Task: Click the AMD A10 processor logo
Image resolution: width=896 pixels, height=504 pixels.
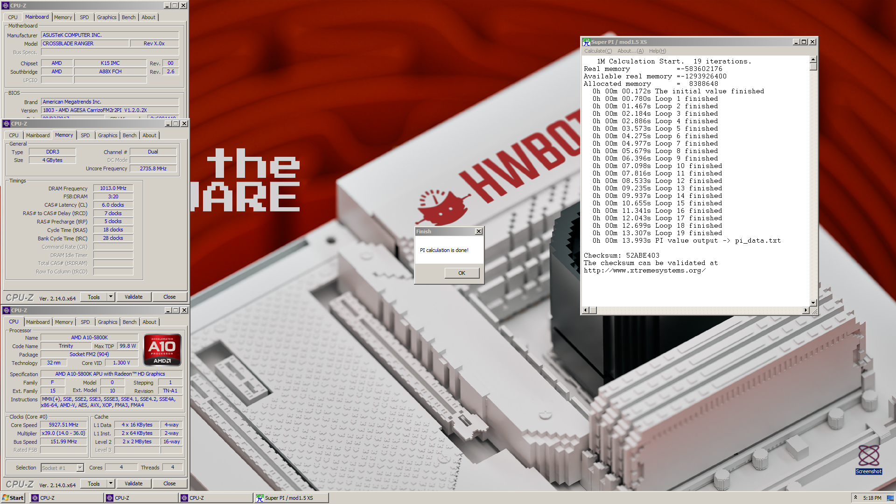Action: 162,350
